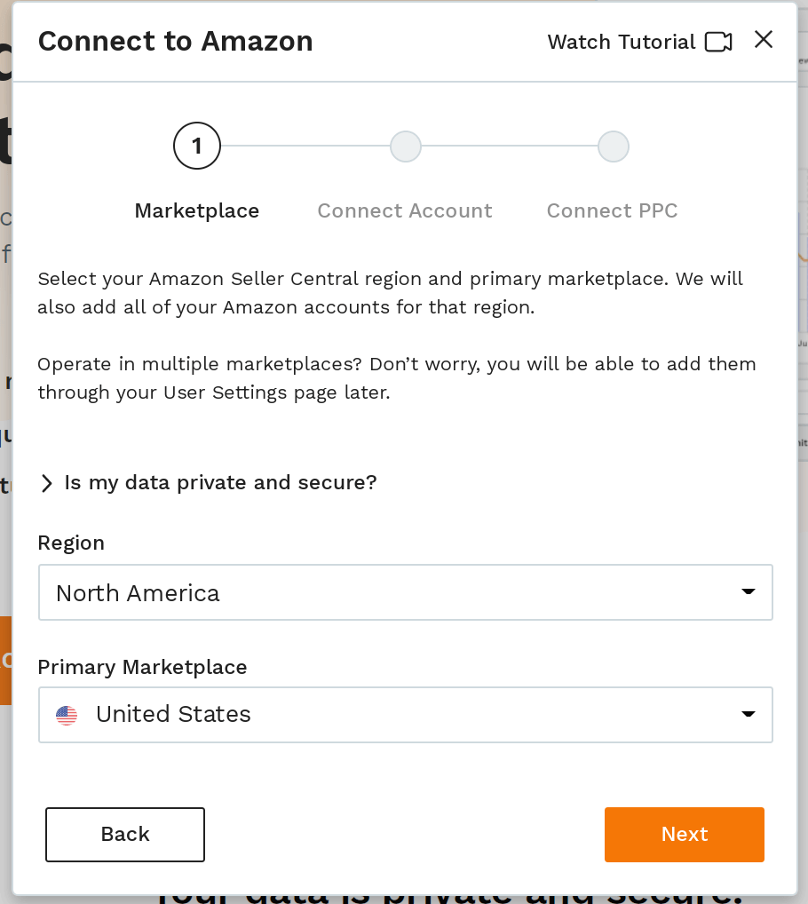
Task: Select the step 1 circle indicator
Action: point(197,146)
